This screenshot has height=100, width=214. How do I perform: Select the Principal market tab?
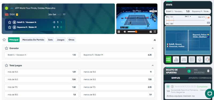(14, 40)
